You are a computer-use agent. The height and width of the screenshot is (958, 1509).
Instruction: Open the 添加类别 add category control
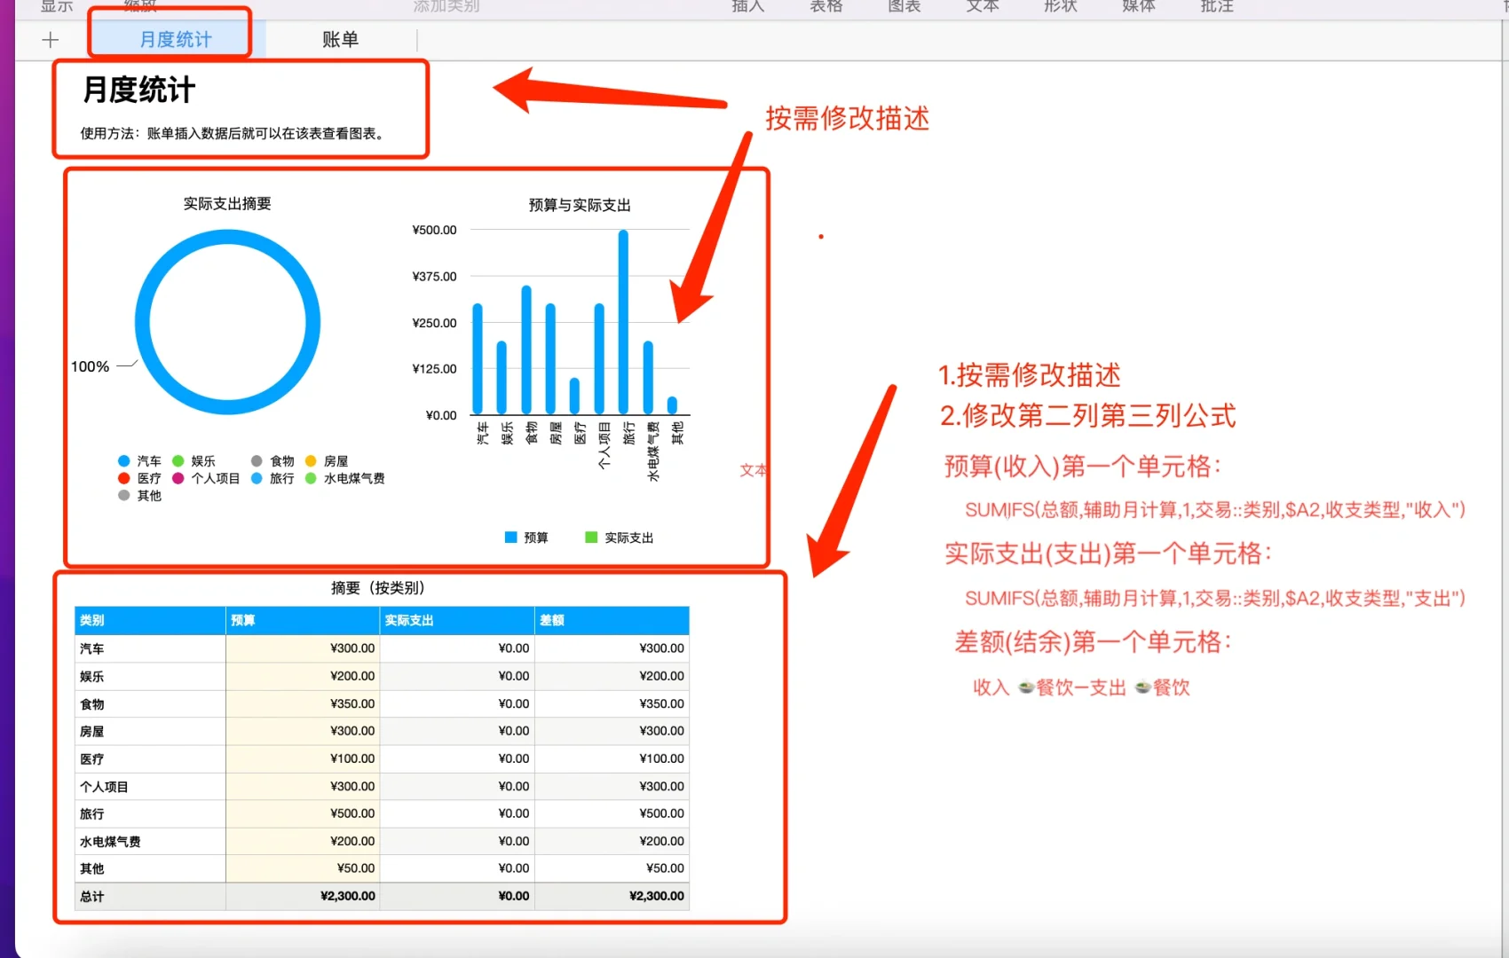point(446,6)
